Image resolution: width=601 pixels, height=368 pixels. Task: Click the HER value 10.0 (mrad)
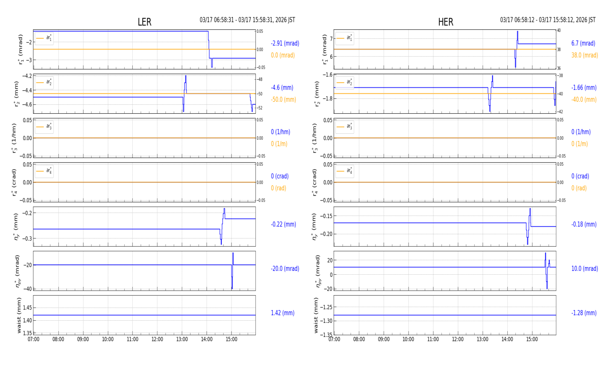[x=584, y=269]
